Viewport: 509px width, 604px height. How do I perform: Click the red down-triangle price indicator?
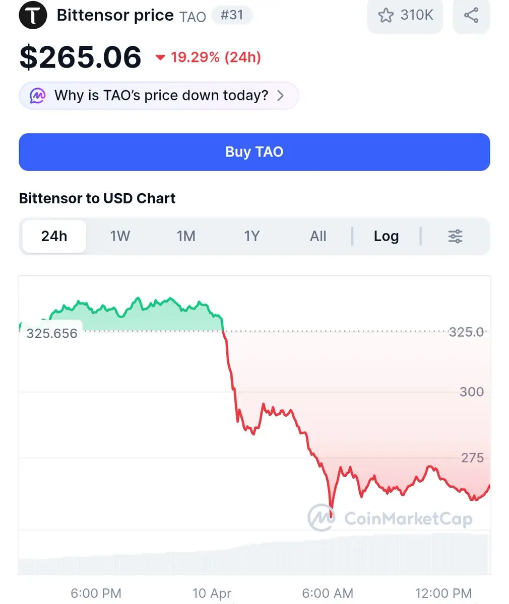coord(160,58)
